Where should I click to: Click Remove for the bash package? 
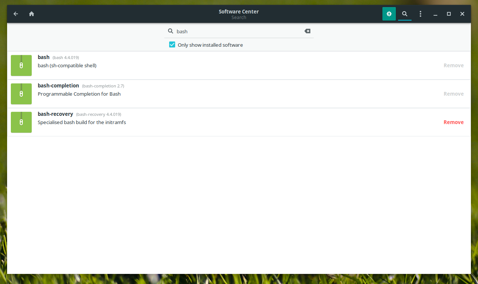point(453,65)
